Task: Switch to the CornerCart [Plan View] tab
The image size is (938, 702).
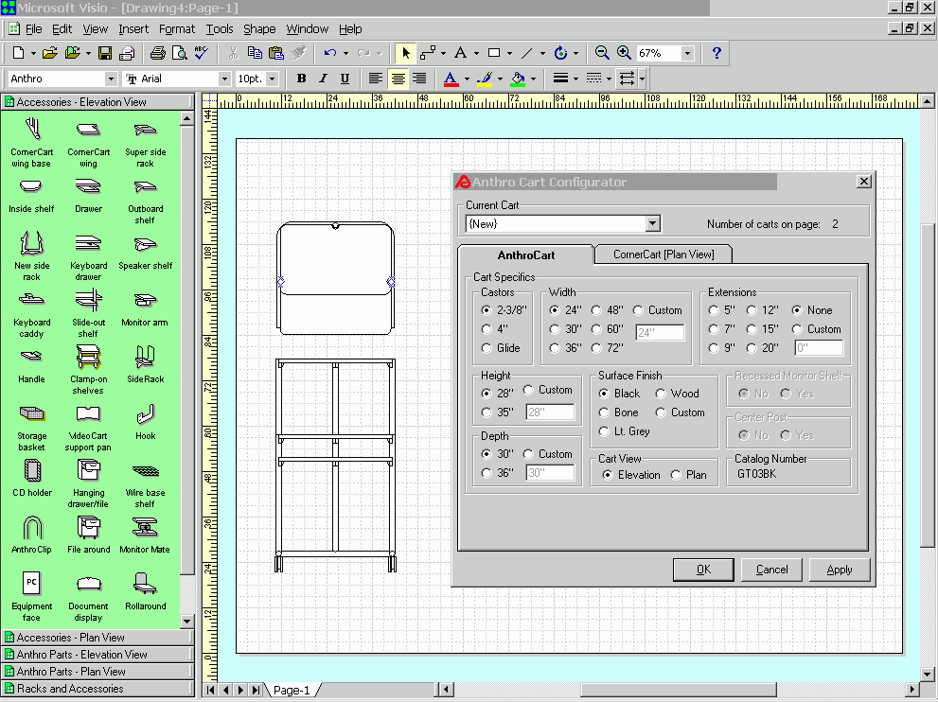Action: [663, 254]
